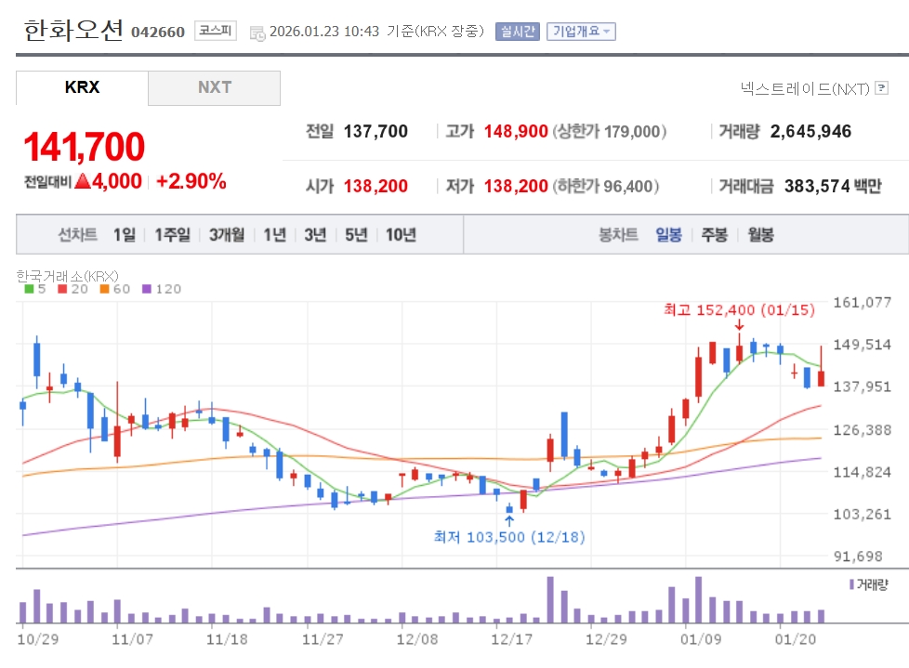Click the red arrow at 최고 152,400 marker

(x=739, y=325)
